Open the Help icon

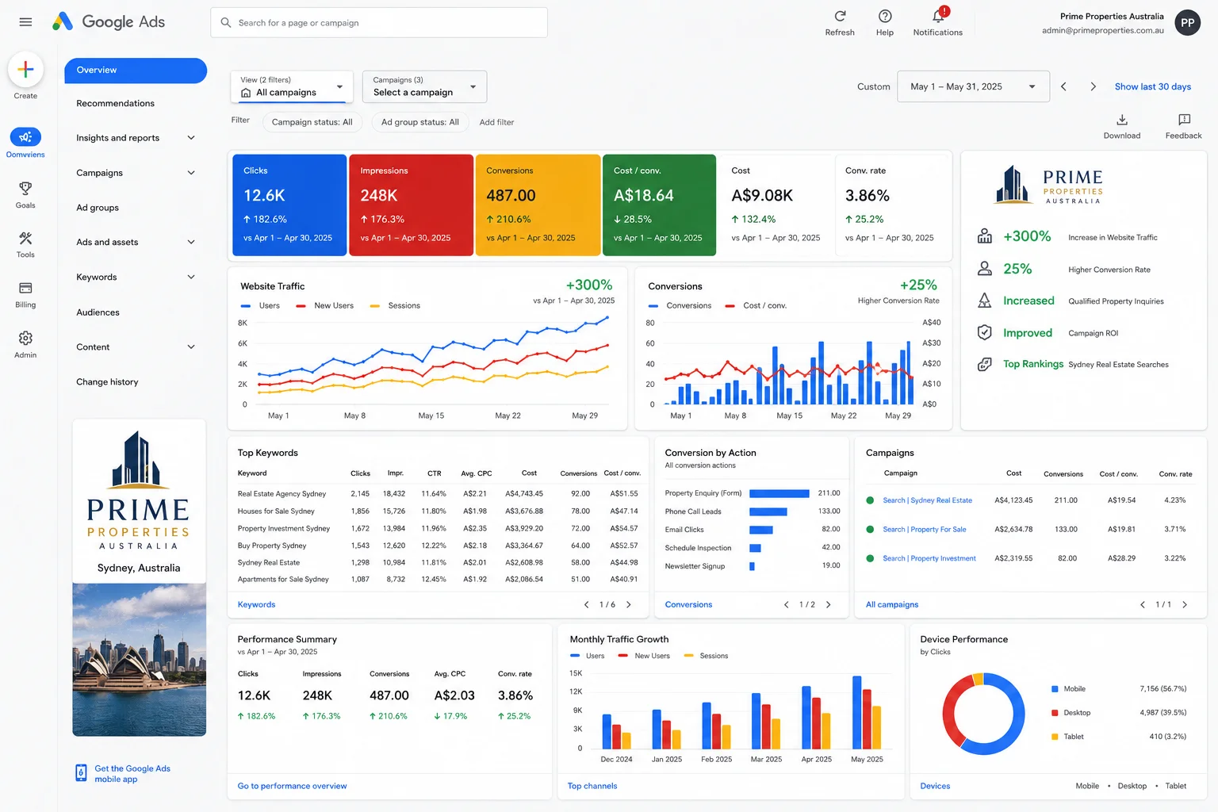coord(885,16)
